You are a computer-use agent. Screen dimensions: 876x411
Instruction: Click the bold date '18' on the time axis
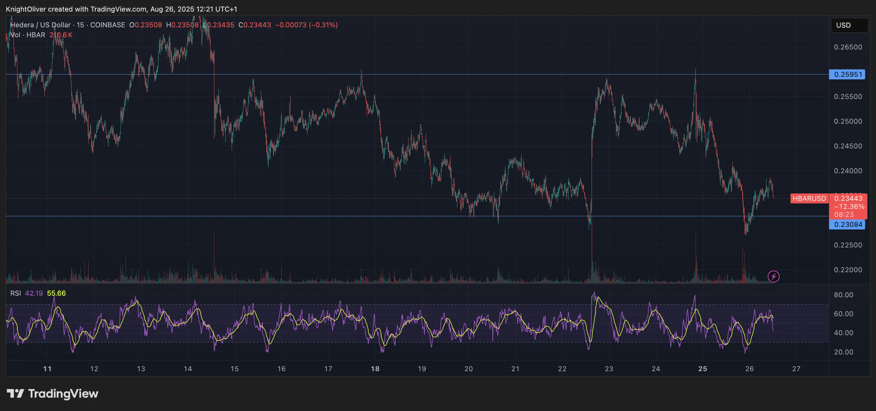pyautogui.click(x=375, y=368)
